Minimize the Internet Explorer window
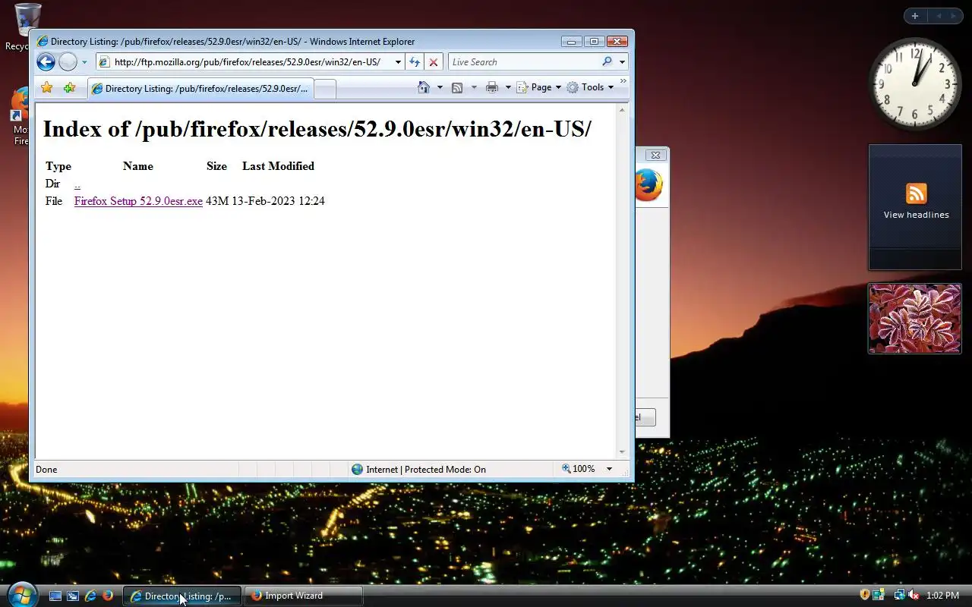Viewport: 972px width, 607px height. click(572, 42)
